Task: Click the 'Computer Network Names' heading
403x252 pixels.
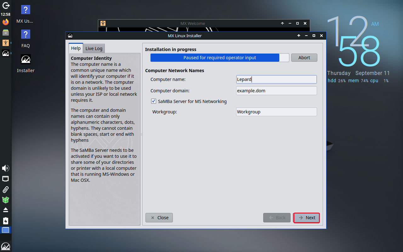Action: tap(175, 71)
